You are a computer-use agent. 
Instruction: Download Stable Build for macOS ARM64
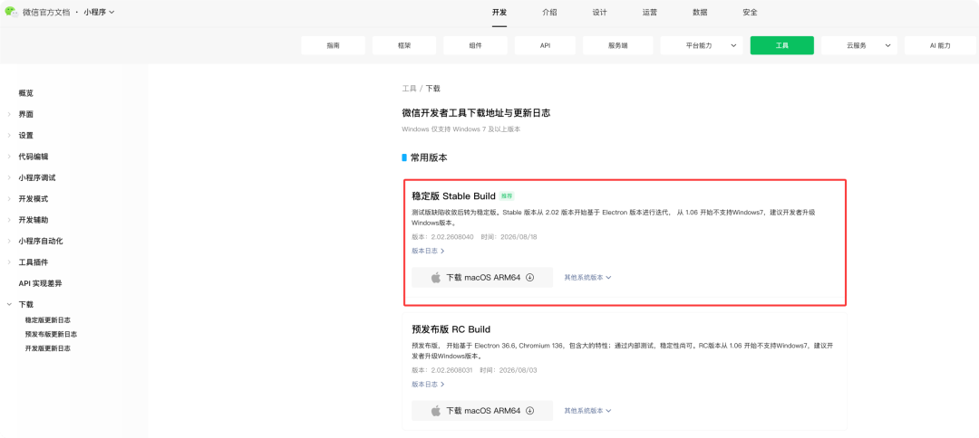pyautogui.click(x=482, y=277)
